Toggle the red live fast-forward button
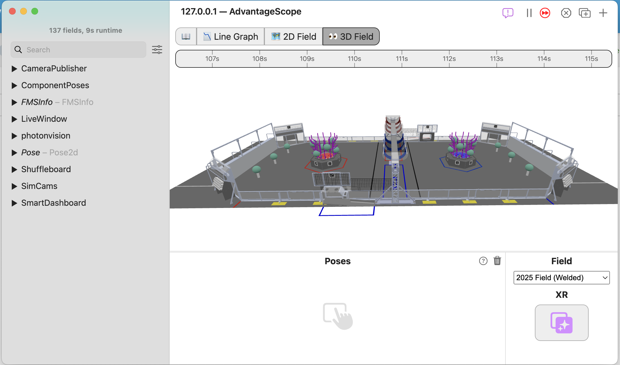Viewport: 620px width, 365px height. 545,13
